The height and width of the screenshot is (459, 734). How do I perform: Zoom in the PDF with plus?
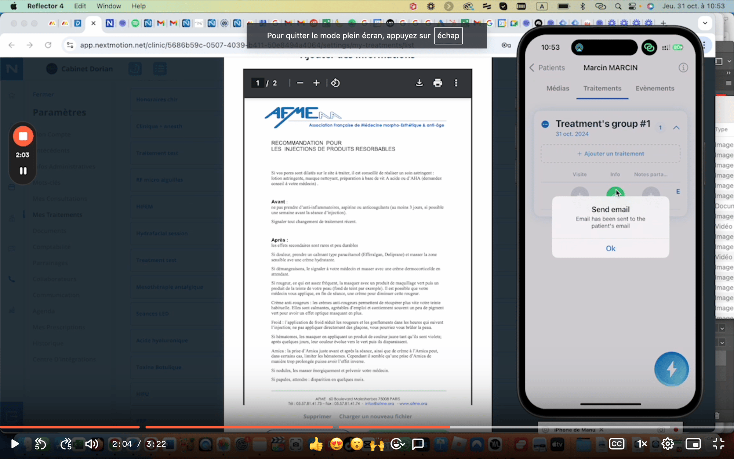tap(316, 83)
